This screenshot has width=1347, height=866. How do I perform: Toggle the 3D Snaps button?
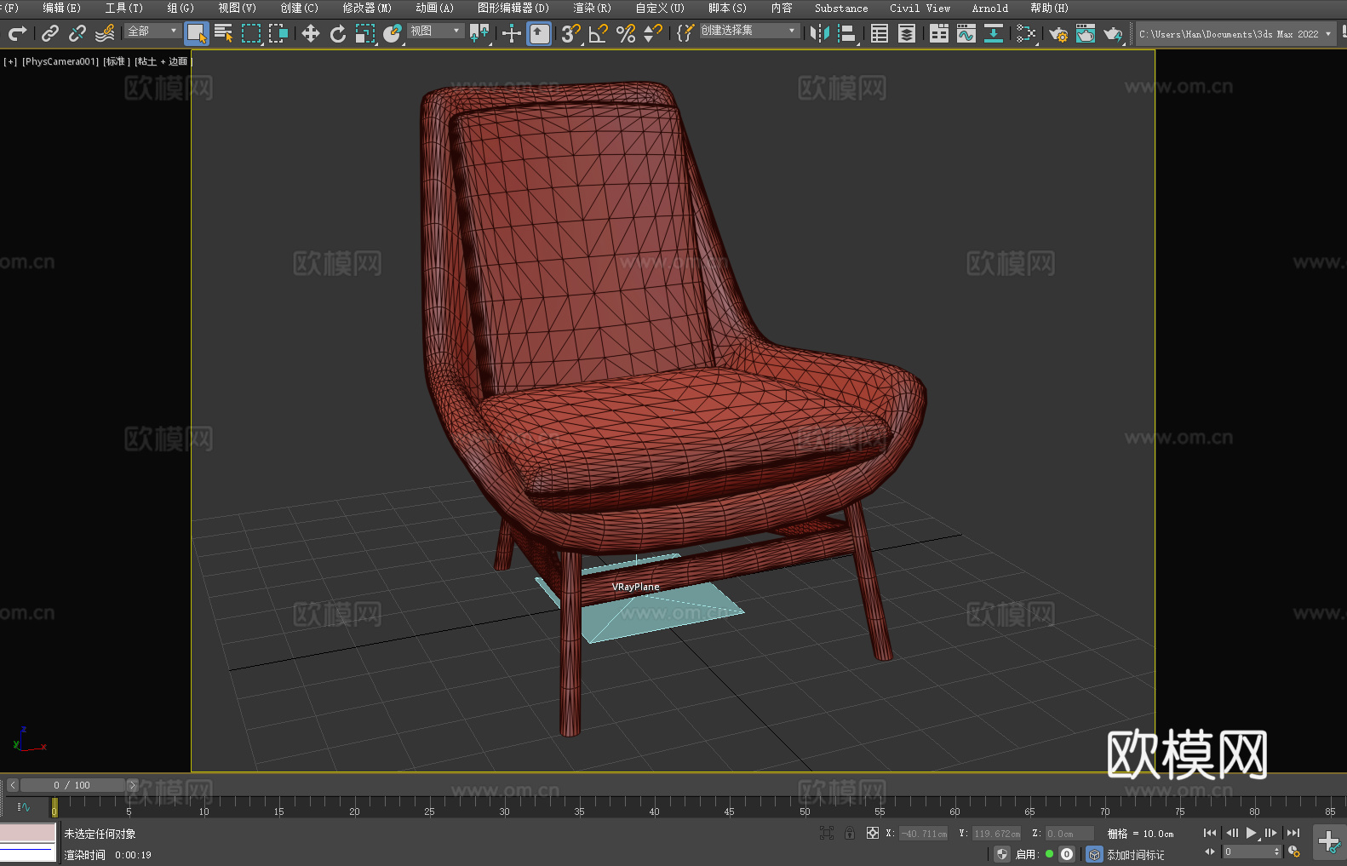(571, 33)
